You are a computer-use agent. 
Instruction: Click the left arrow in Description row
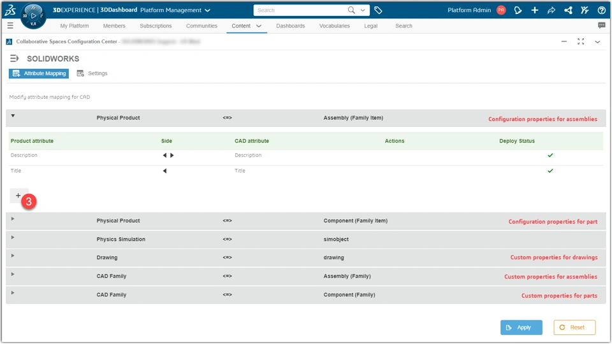coord(164,155)
